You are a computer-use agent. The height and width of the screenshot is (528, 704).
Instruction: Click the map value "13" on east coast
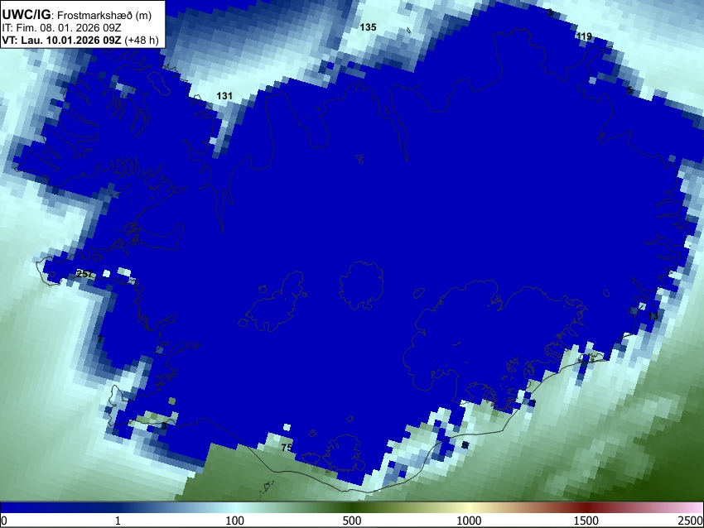[653, 316]
